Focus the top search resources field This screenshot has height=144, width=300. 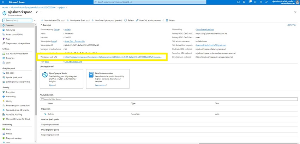(x=150, y=2)
